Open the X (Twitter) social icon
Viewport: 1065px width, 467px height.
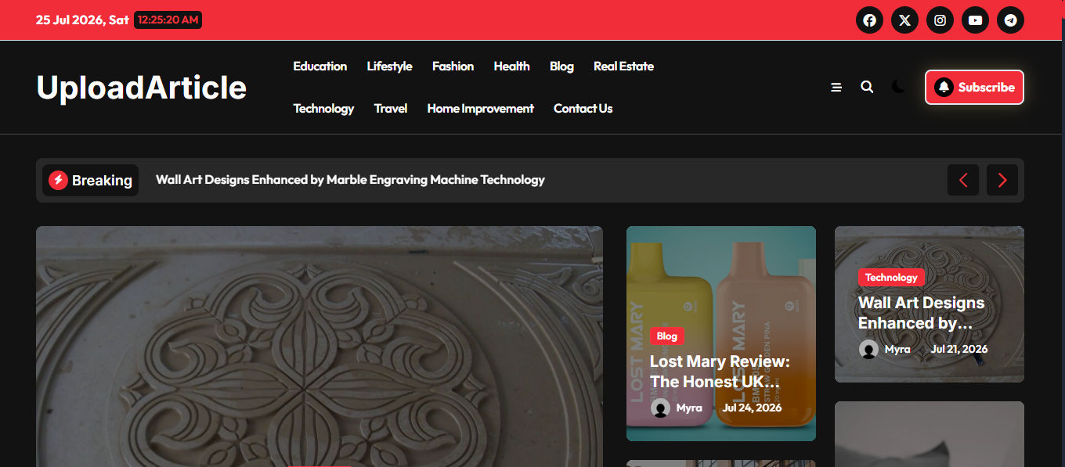(904, 20)
